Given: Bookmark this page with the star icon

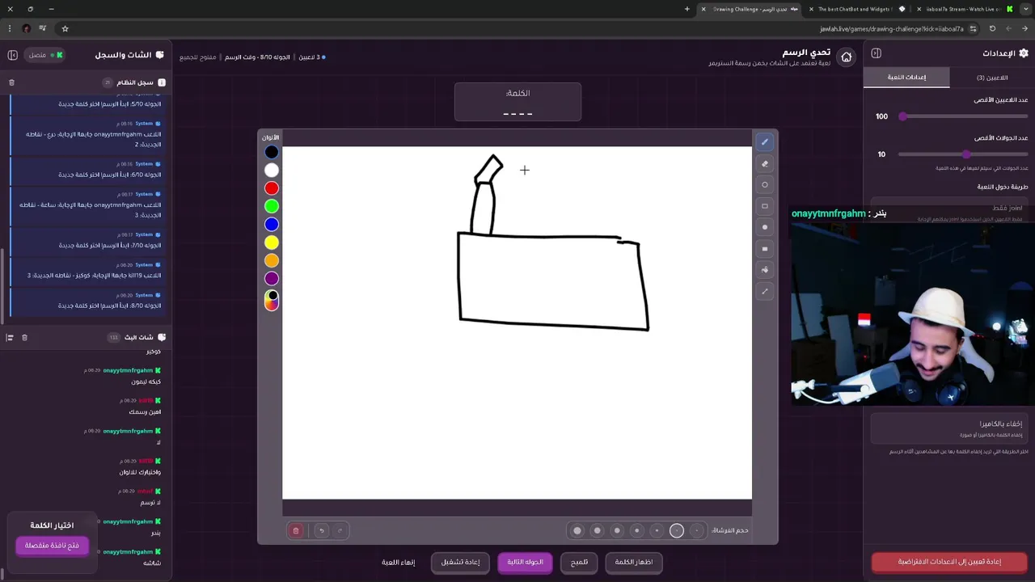Looking at the screenshot, I should 65,28.
